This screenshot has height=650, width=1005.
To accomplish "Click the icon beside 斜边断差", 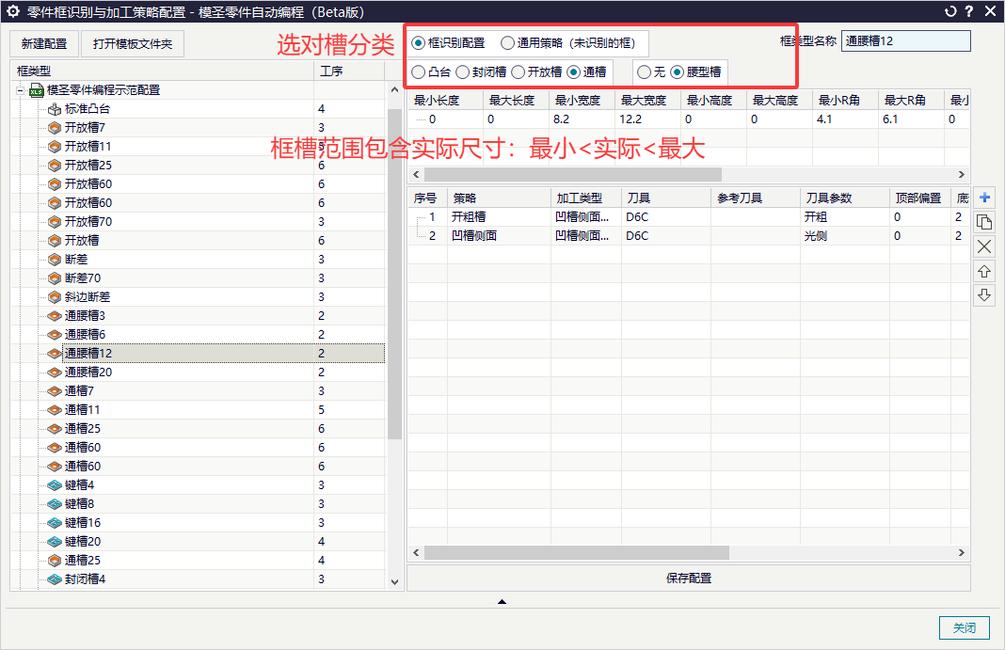I will pyautogui.click(x=55, y=297).
